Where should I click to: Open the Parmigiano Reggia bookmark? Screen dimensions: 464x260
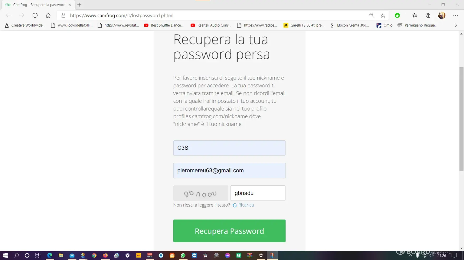(418, 25)
